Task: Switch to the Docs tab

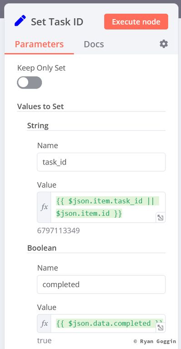Action: pyautogui.click(x=94, y=44)
